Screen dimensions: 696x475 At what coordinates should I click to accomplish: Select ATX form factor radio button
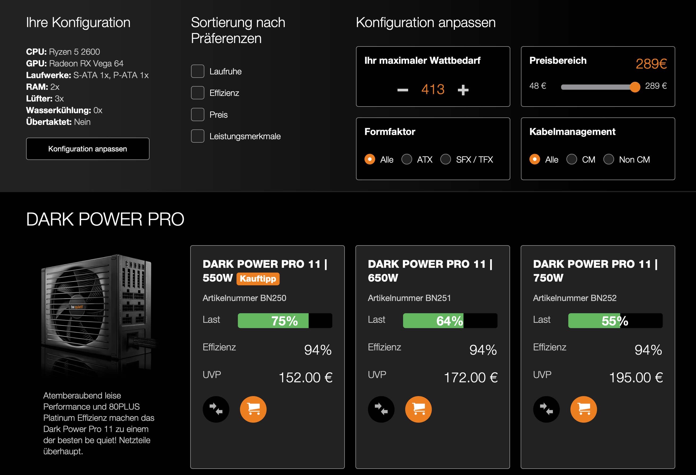pyautogui.click(x=407, y=159)
